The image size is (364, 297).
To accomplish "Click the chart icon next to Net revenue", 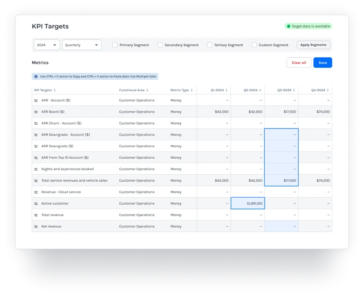I will click(x=36, y=227).
